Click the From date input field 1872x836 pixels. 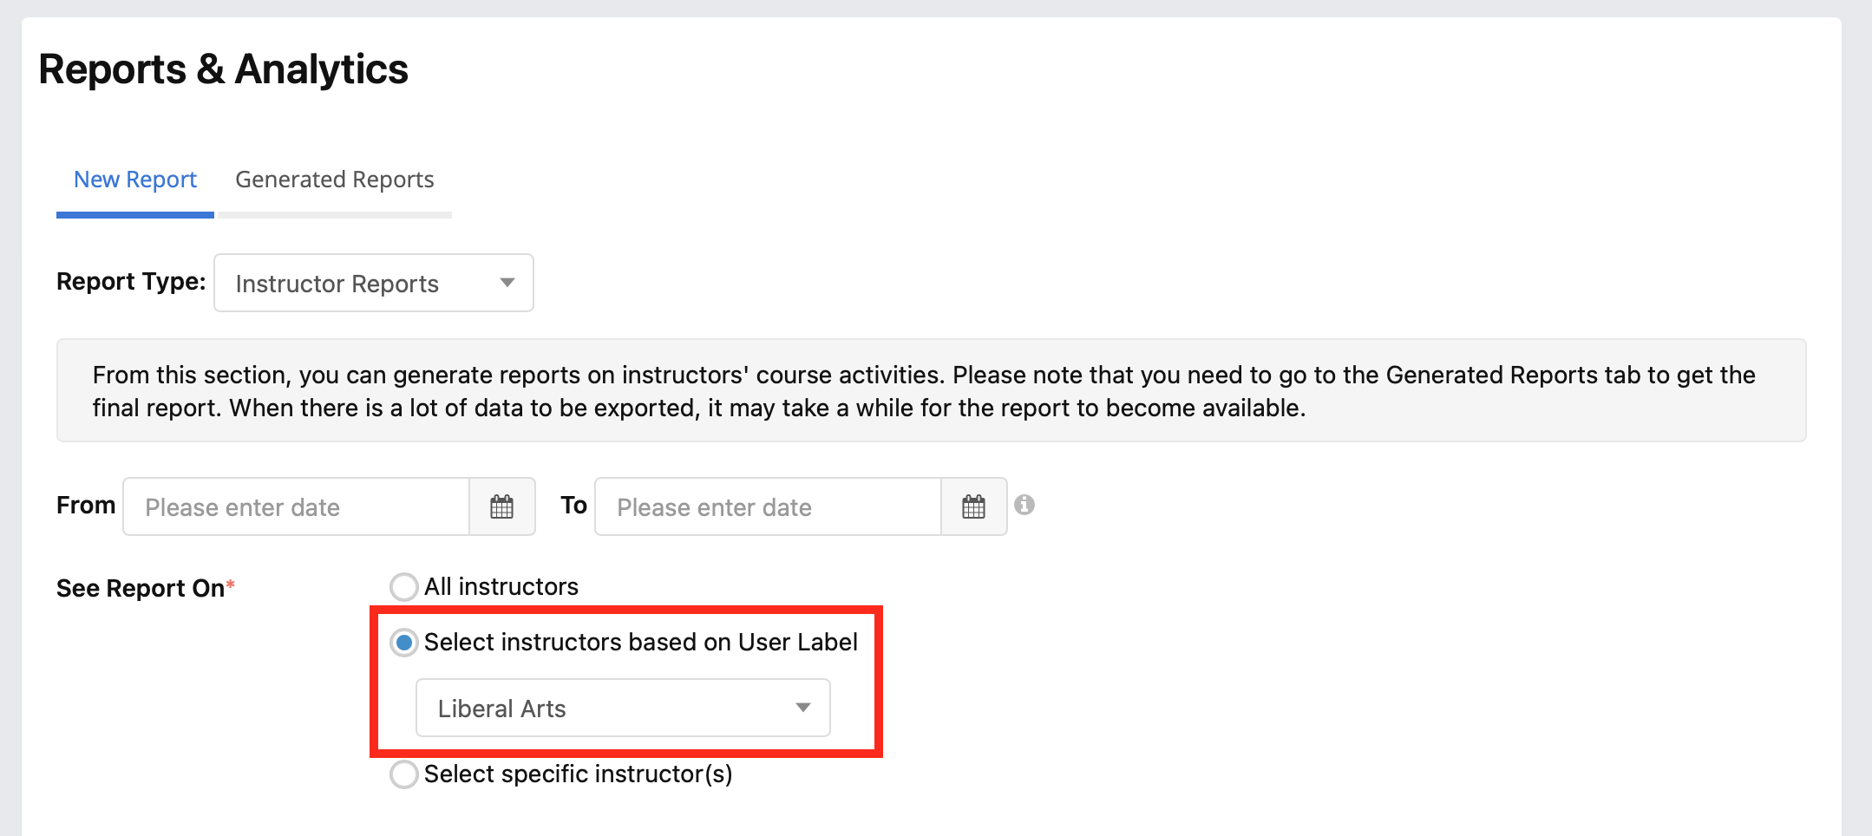point(297,506)
